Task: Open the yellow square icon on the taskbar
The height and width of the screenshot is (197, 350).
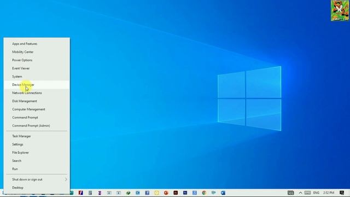Action: coord(157,193)
